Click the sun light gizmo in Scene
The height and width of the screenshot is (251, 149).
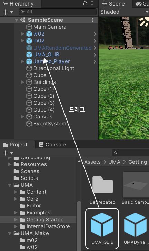tap(144, 21)
